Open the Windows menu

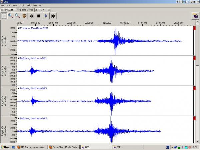(37, 5)
